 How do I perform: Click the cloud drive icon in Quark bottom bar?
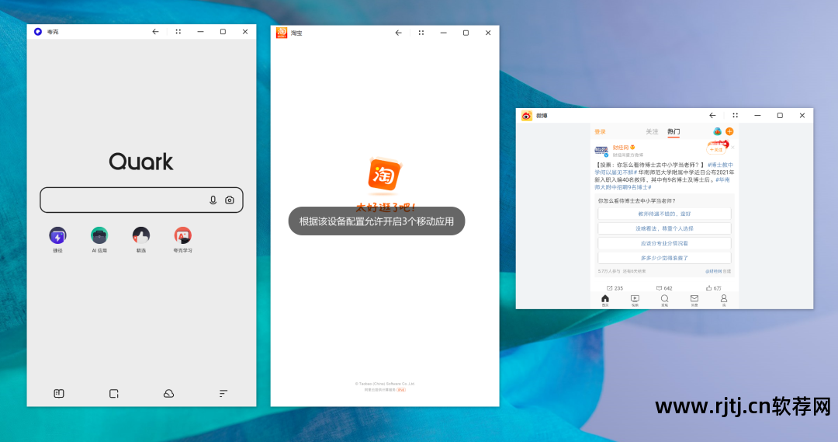point(168,394)
